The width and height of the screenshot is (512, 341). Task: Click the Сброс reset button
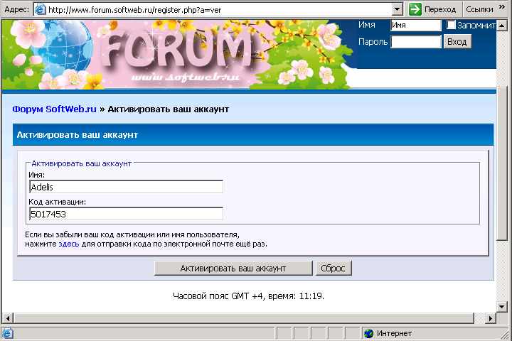334,269
